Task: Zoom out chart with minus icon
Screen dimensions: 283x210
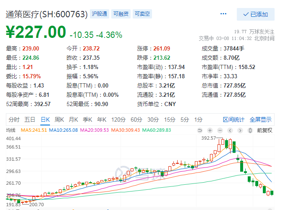Action: [x=220, y=130]
